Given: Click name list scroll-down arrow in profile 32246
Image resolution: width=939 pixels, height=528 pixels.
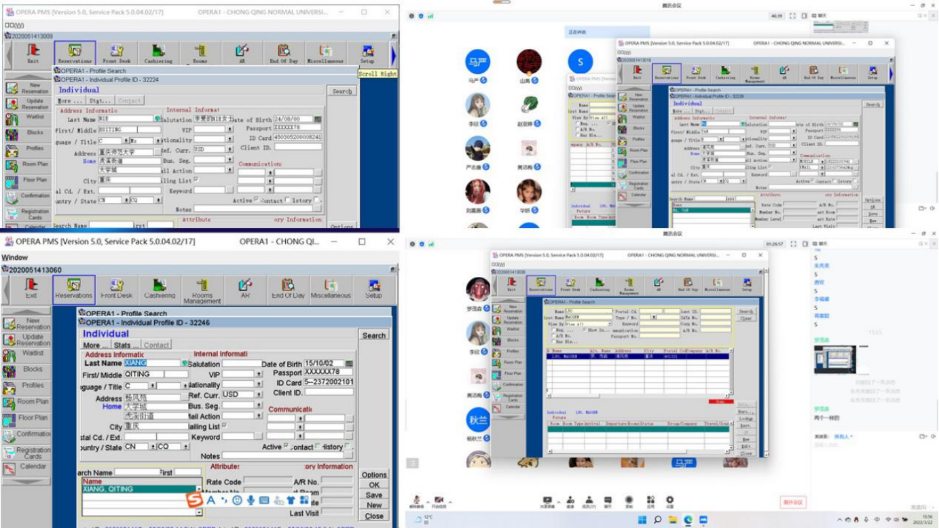Looking at the screenshot, I should pos(199,512).
